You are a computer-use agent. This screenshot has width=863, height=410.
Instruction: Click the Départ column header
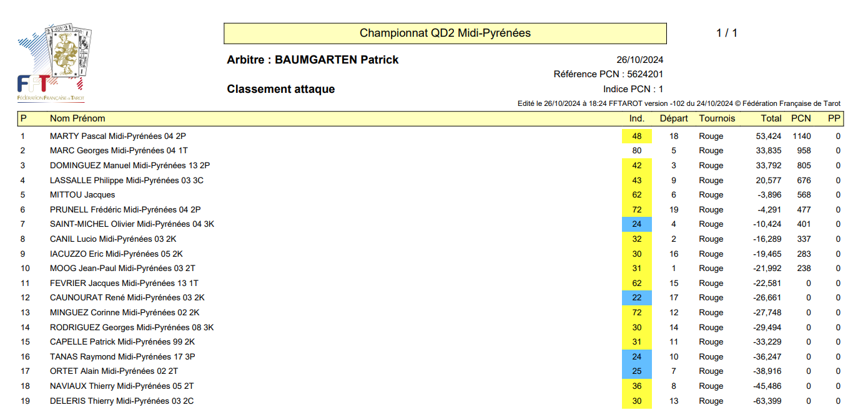[674, 118]
